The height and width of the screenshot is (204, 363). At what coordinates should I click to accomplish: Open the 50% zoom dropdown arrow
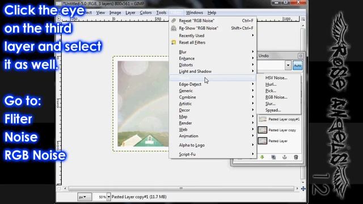click(108, 197)
